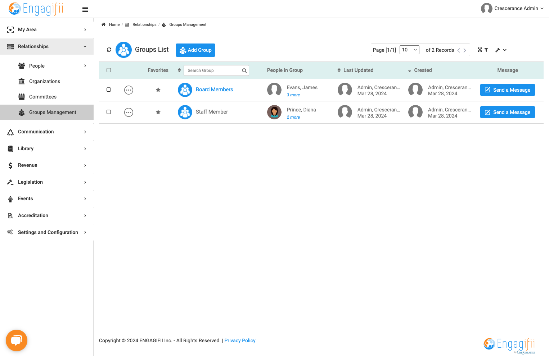Click the Add Group button

[x=195, y=50]
